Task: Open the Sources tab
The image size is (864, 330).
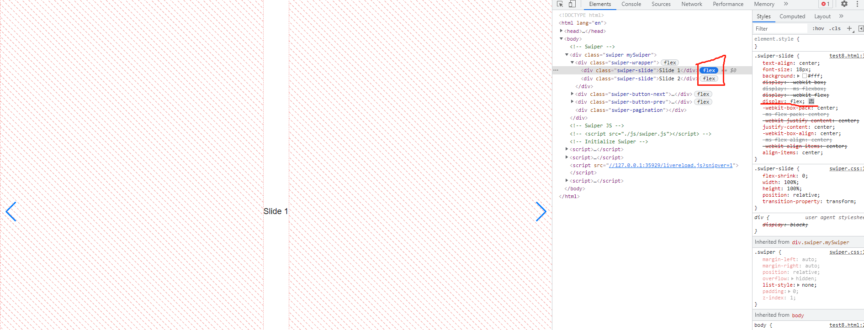Action: pyautogui.click(x=661, y=4)
